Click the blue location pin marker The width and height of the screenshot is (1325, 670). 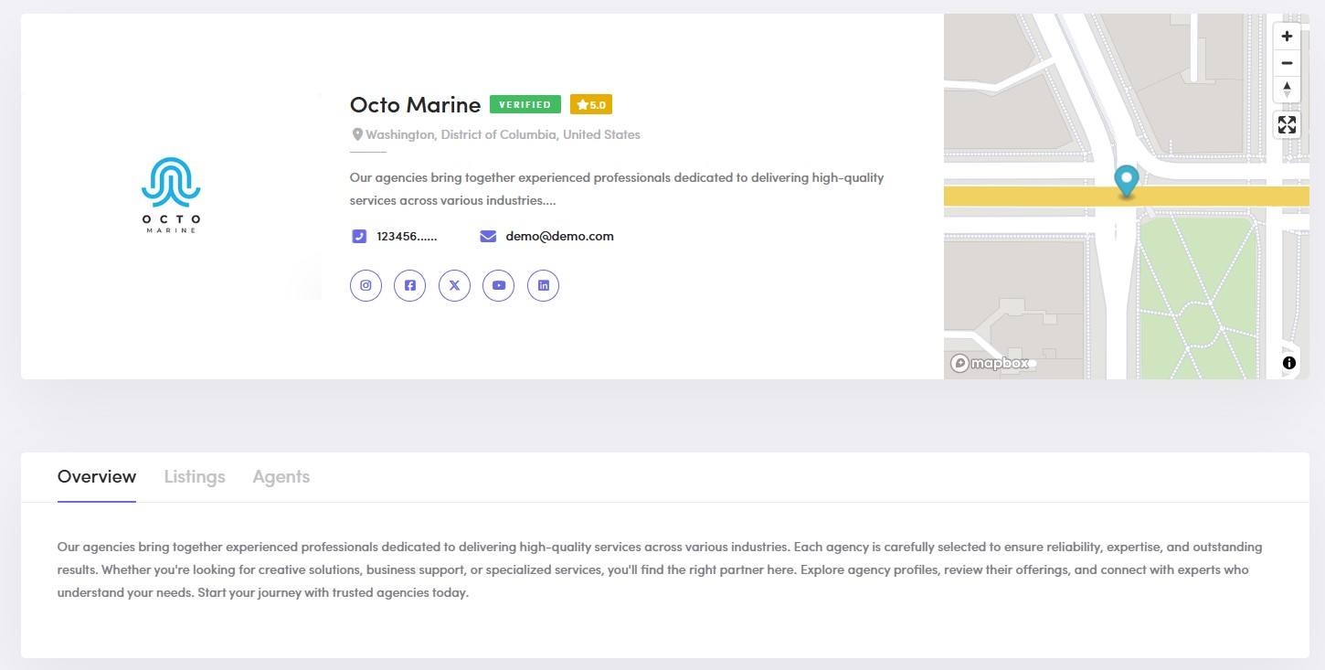point(1127,182)
